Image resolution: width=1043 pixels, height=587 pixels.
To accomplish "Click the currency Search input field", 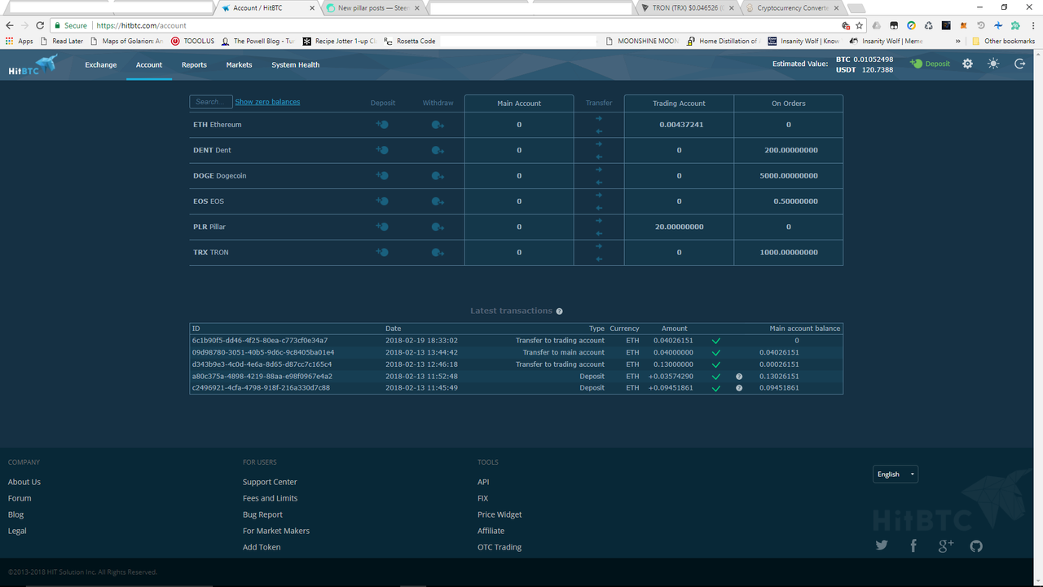I will click(x=211, y=102).
